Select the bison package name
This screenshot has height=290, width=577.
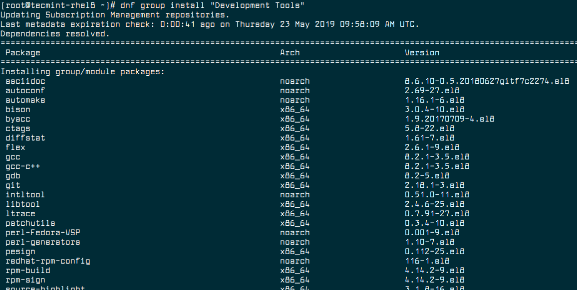[18, 110]
